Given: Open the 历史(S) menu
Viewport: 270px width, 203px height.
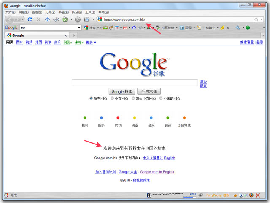Looking at the screenshot, I should pos(50,12).
